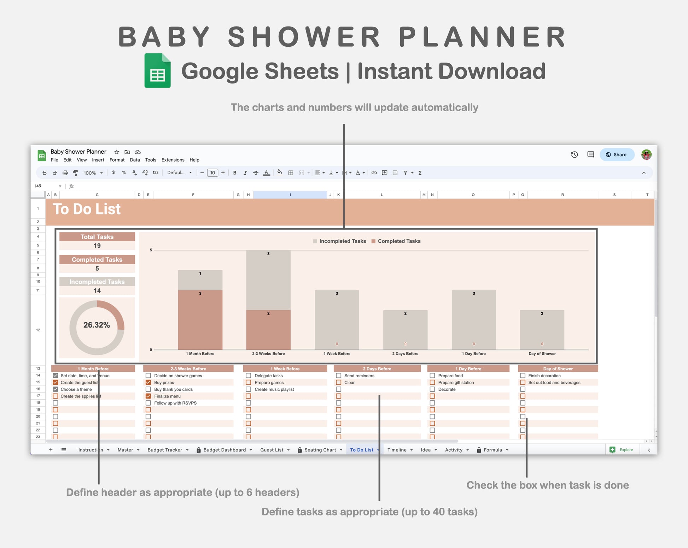Screen dimensions: 688x548
Task: Uncheck the 'Buy prizes' checkbox
Action: (148, 382)
